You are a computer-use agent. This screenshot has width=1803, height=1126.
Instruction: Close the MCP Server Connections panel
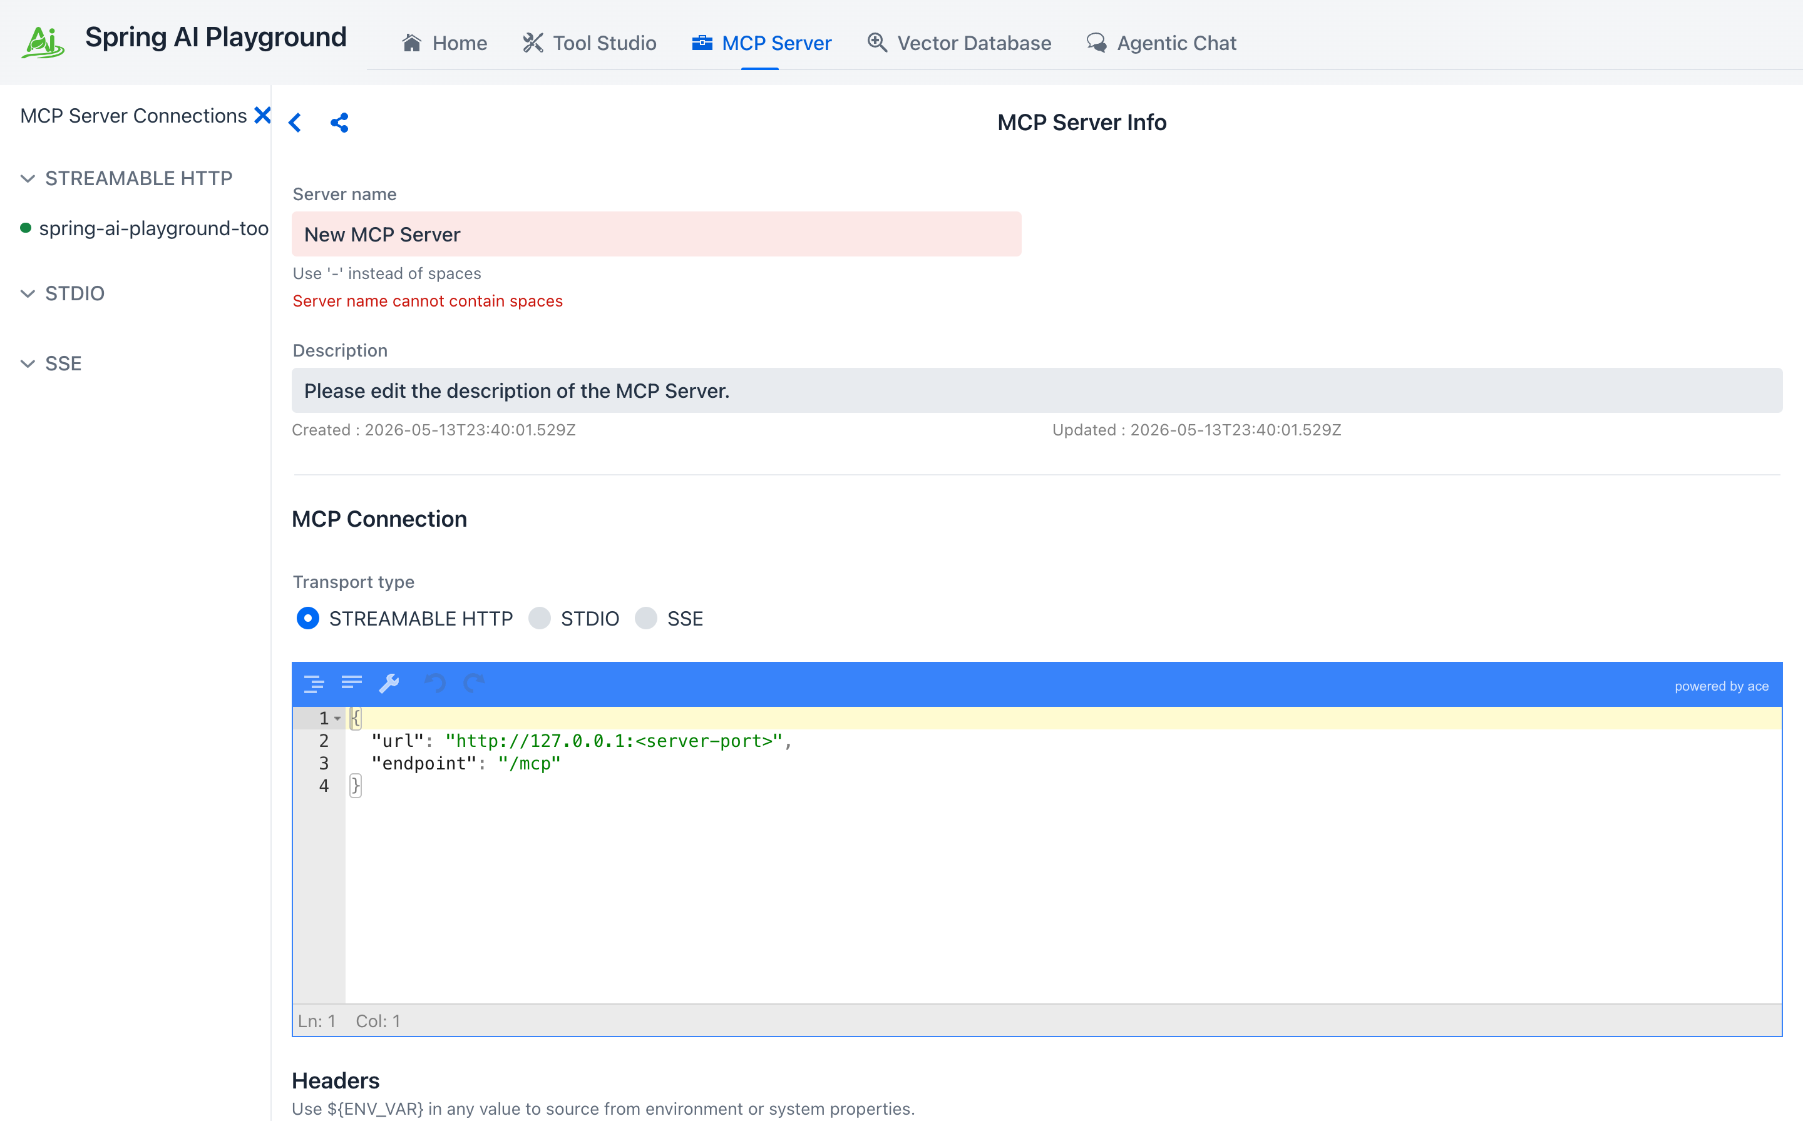[262, 116]
